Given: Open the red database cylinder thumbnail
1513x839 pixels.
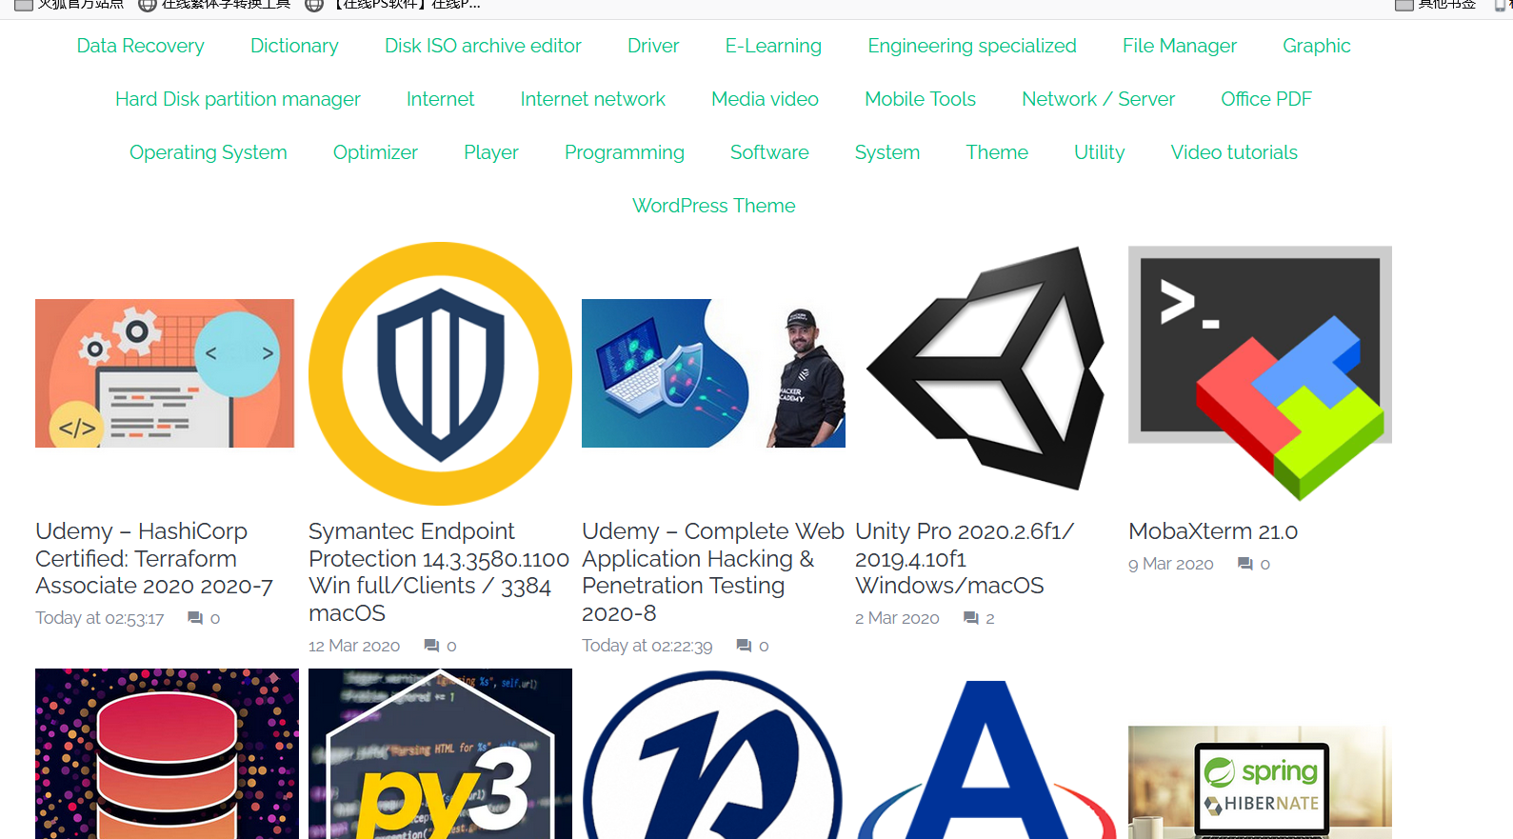Looking at the screenshot, I should click(167, 753).
